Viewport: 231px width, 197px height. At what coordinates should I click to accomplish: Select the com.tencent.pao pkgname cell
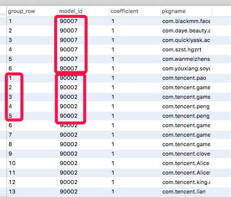(184, 78)
